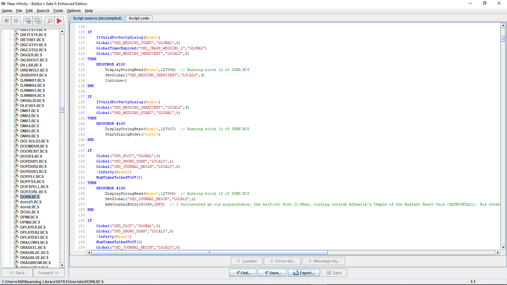
Task: Click the code editor vertical scrollbar thumb
Action: [x=503, y=39]
